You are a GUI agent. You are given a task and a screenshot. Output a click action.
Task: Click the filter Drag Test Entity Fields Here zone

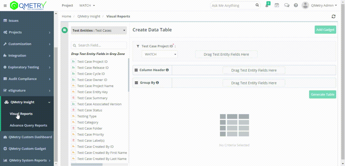[x=226, y=54]
